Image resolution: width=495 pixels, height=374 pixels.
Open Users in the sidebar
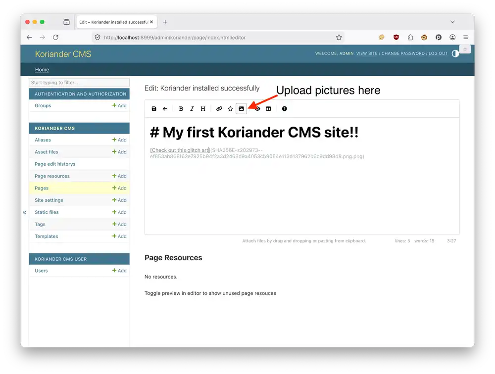(x=42, y=271)
